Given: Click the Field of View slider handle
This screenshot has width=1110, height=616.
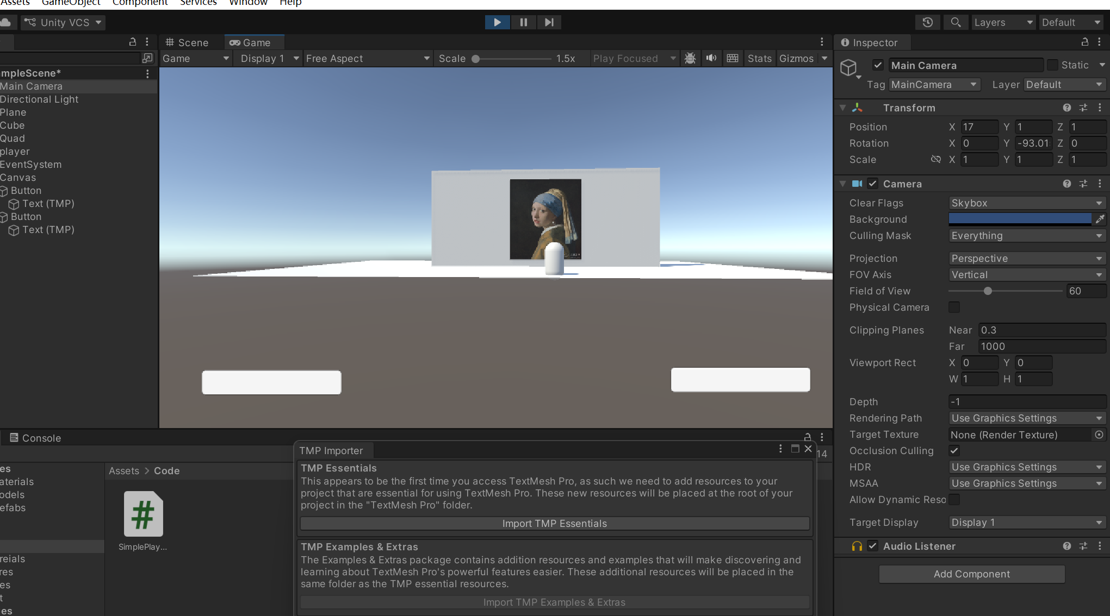Looking at the screenshot, I should [988, 291].
